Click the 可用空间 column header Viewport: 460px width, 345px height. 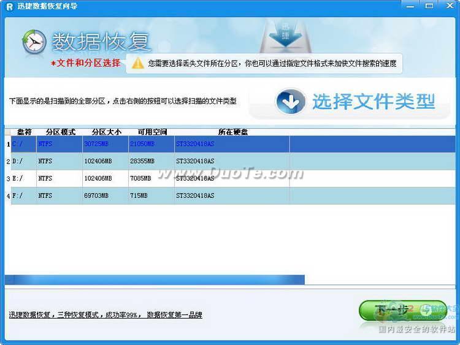coord(152,132)
